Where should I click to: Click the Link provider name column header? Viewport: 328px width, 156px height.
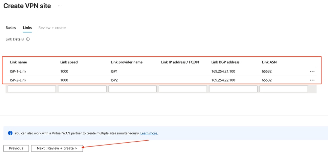126,62
